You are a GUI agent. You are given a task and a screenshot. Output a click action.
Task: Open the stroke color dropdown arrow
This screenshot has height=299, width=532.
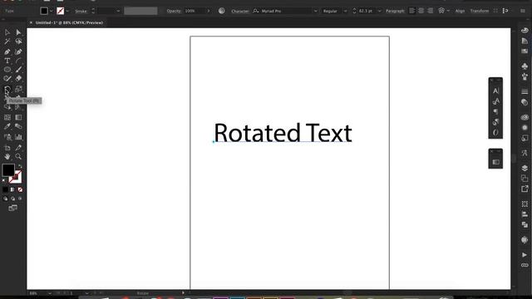tap(67, 11)
